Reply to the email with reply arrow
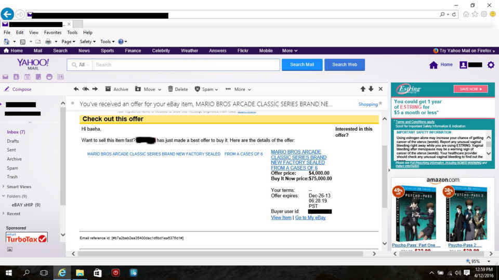 pos(76,89)
